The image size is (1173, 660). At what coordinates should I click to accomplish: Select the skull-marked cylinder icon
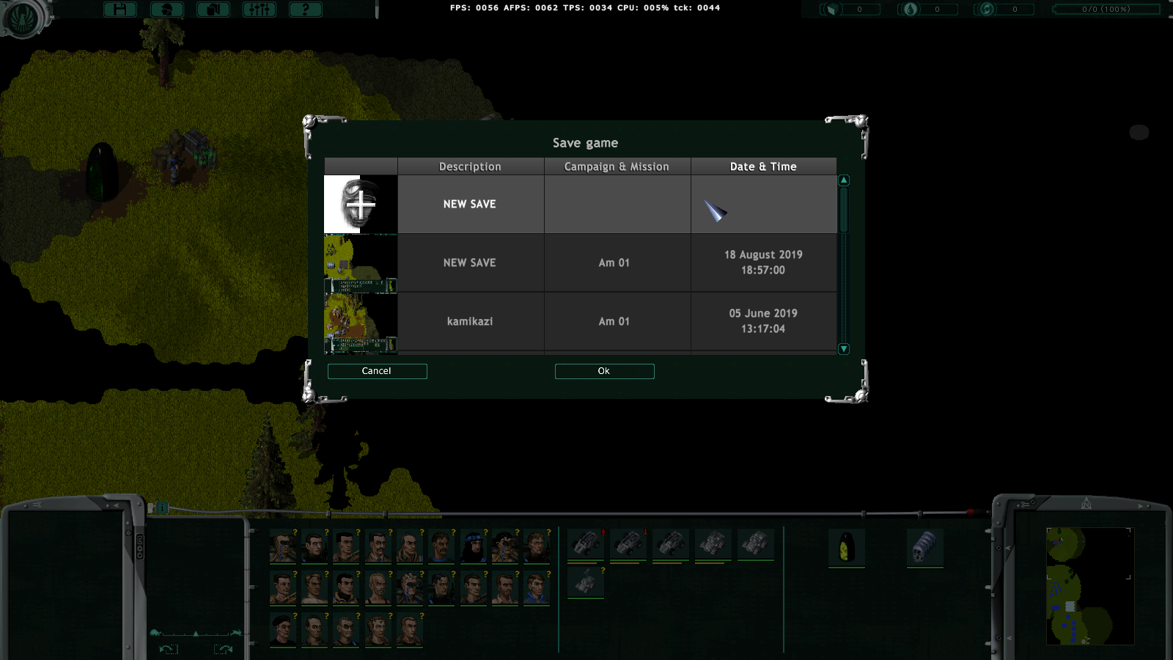(x=924, y=547)
